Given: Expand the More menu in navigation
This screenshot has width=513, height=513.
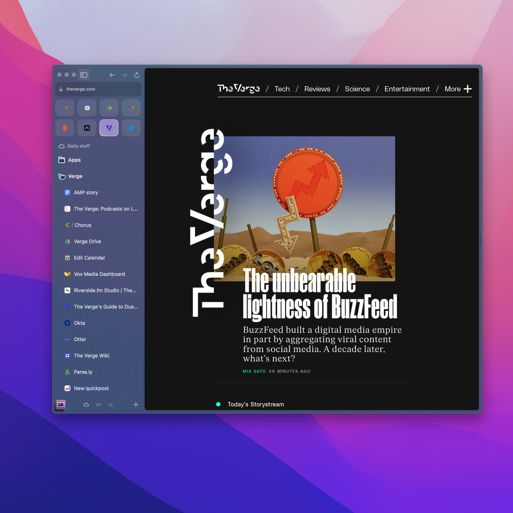Looking at the screenshot, I should coord(458,89).
